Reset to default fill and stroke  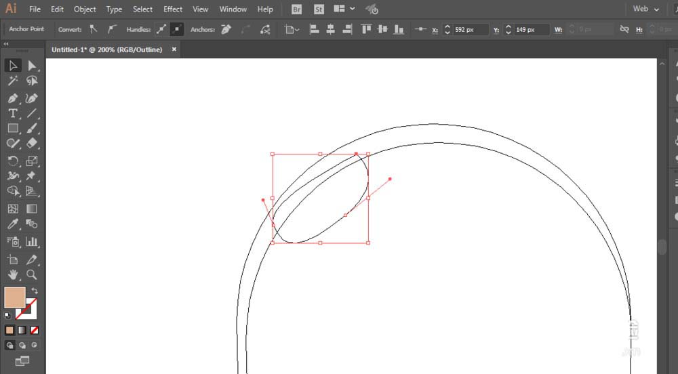coord(7,315)
